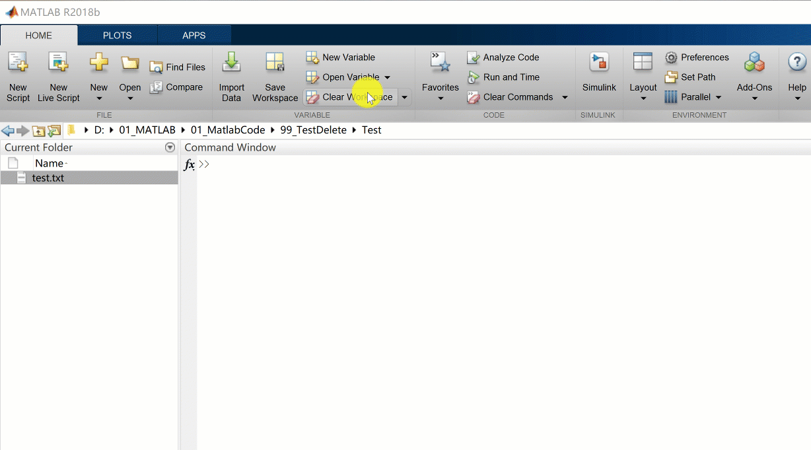Click fx function browser icon
Viewport: 811px width, 450px height.
pyautogui.click(x=190, y=165)
